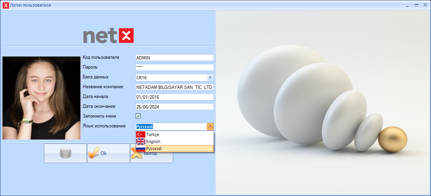Edit the Дата окончания date field
The width and height of the screenshot is (431, 196).
point(174,107)
